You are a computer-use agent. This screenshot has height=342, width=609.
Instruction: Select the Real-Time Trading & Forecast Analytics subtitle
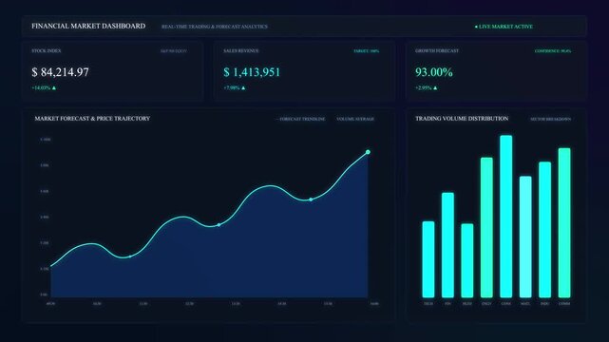(x=215, y=27)
